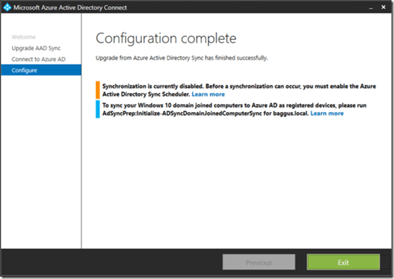The height and width of the screenshot is (279, 394).
Task: Open Learn more link about Sync Scheduler
Action: [x=208, y=94]
